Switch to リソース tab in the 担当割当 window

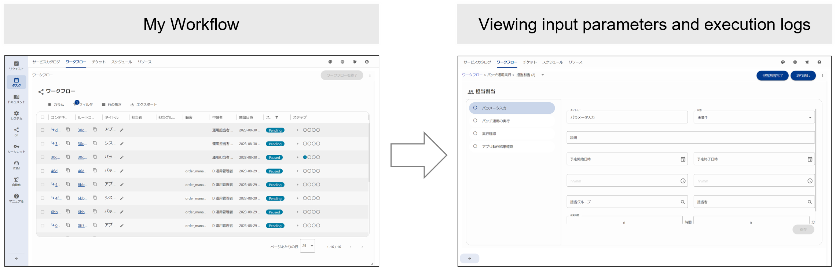pos(575,62)
